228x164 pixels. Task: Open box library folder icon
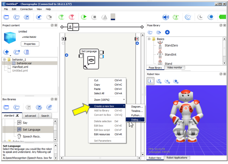pos(17,107)
